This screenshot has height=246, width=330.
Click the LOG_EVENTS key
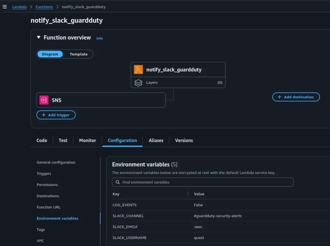coord(124,205)
